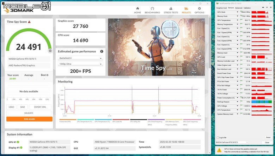
Task: Click the 200+ FPS estimate text
Action: pyautogui.click(x=80, y=71)
